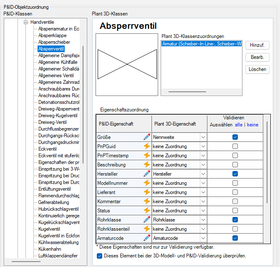Click the Hinzuf. button
Screen dimensions: 280x267
pyautogui.click(x=257, y=45)
